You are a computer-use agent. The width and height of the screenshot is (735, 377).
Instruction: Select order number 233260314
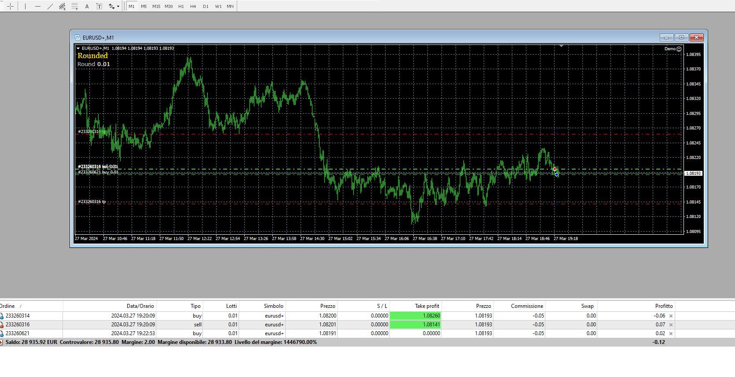[x=18, y=316]
